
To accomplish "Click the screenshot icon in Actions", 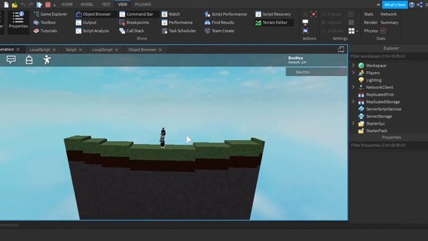I will tap(306, 31).
